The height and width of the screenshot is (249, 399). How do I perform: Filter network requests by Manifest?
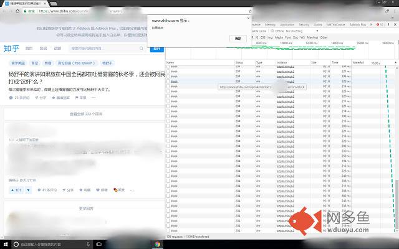tap(312, 37)
